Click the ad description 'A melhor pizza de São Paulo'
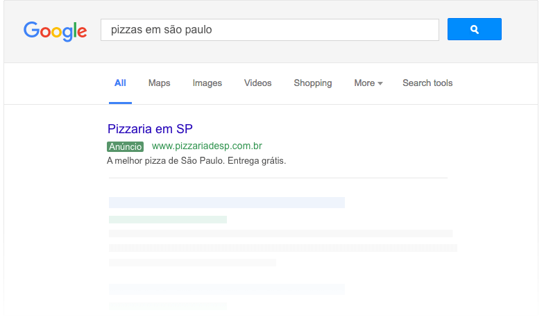Image resolution: width=544 pixels, height=324 pixels. [196, 161]
